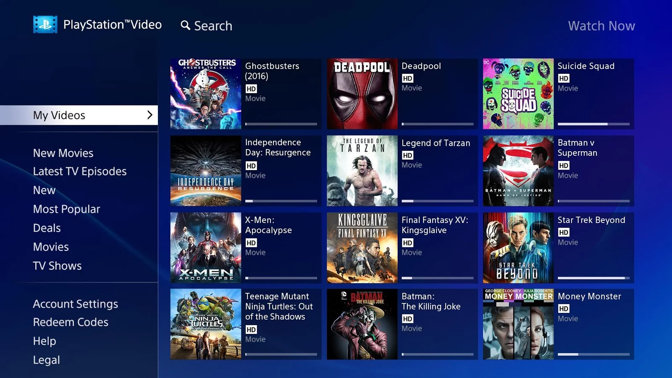Click the Suicide Squad progress bar
The image size is (672, 378).
point(593,124)
